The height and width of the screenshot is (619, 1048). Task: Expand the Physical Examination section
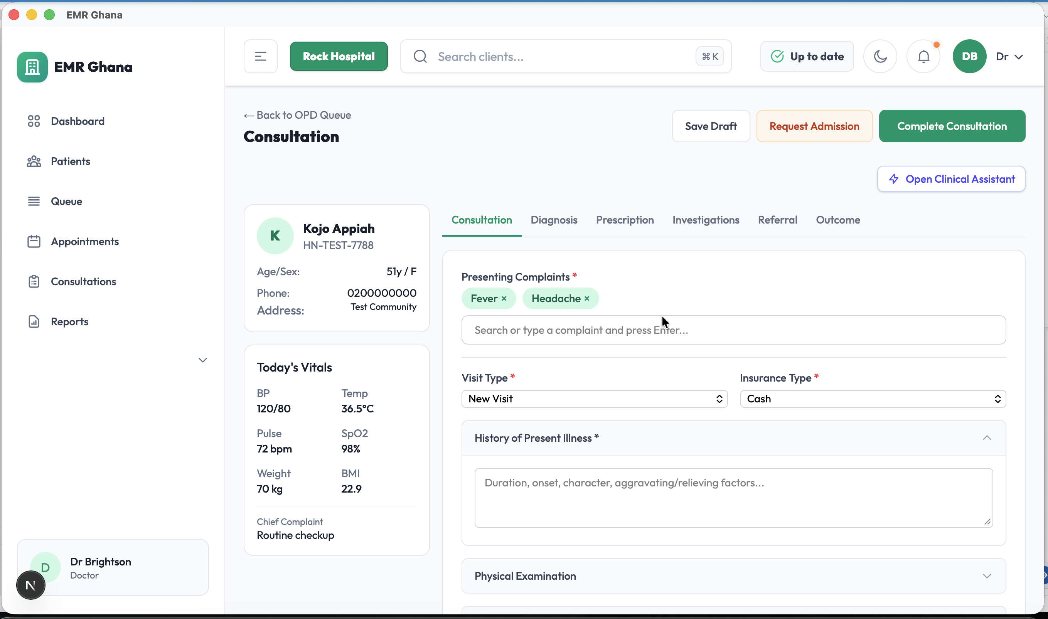986,576
